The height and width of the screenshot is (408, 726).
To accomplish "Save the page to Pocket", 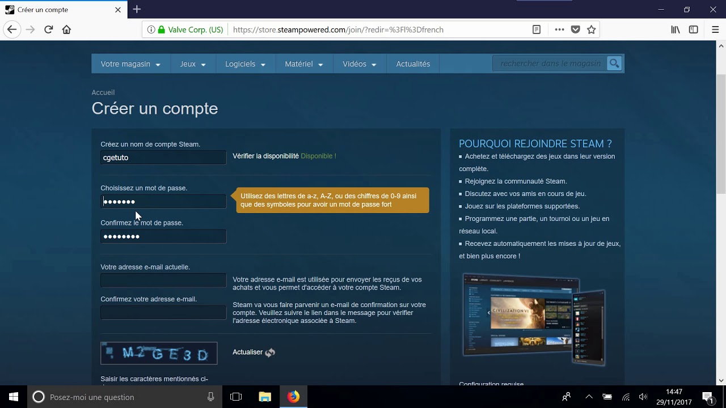I will coord(575,29).
